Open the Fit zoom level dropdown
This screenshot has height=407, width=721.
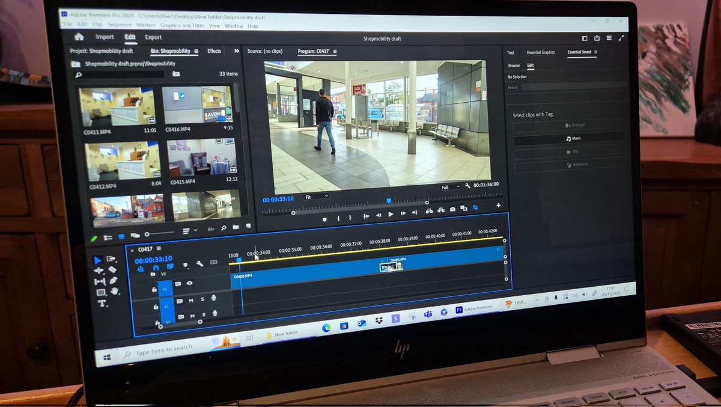[x=315, y=195]
